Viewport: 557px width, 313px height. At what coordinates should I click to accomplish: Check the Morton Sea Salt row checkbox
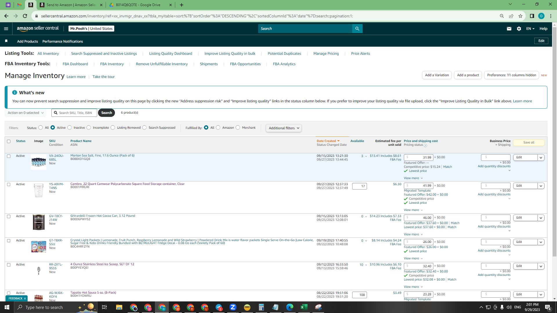click(x=9, y=156)
